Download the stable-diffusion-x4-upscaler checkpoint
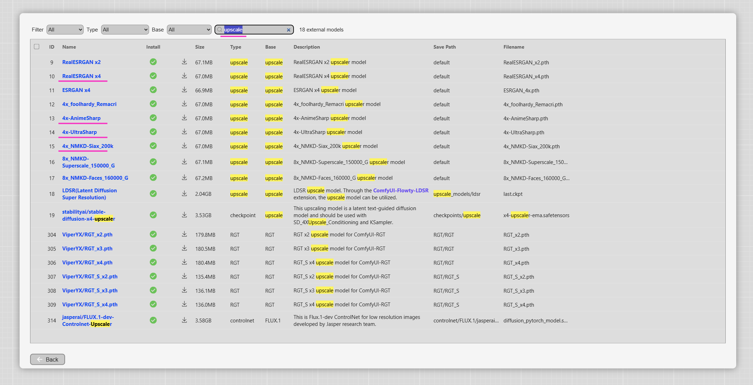753x385 pixels. tap(184, 215)
